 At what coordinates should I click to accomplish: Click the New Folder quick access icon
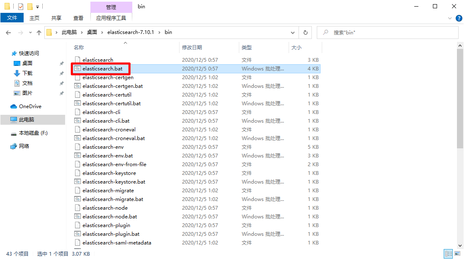pyautogui.click(x=30, y=7)
